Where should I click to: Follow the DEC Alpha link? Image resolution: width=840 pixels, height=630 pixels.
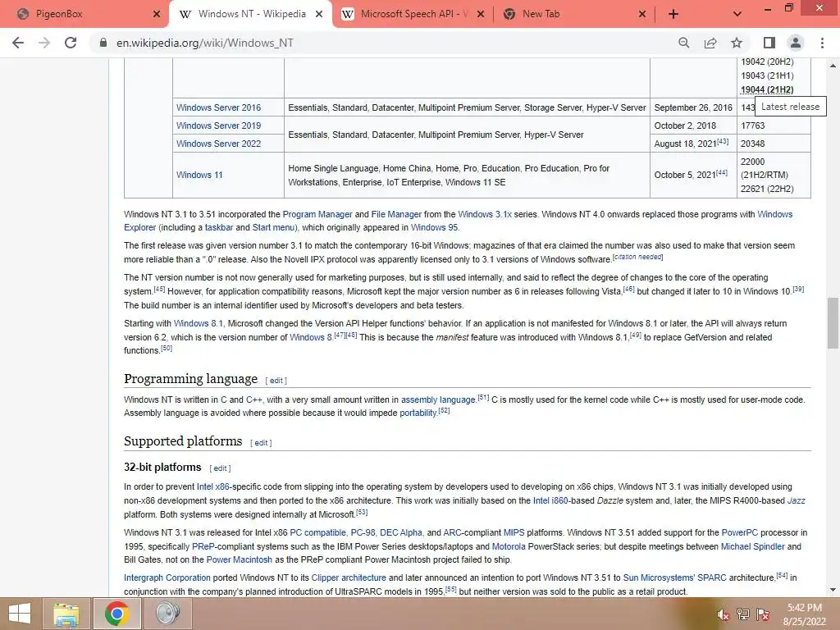click(400, 533)
